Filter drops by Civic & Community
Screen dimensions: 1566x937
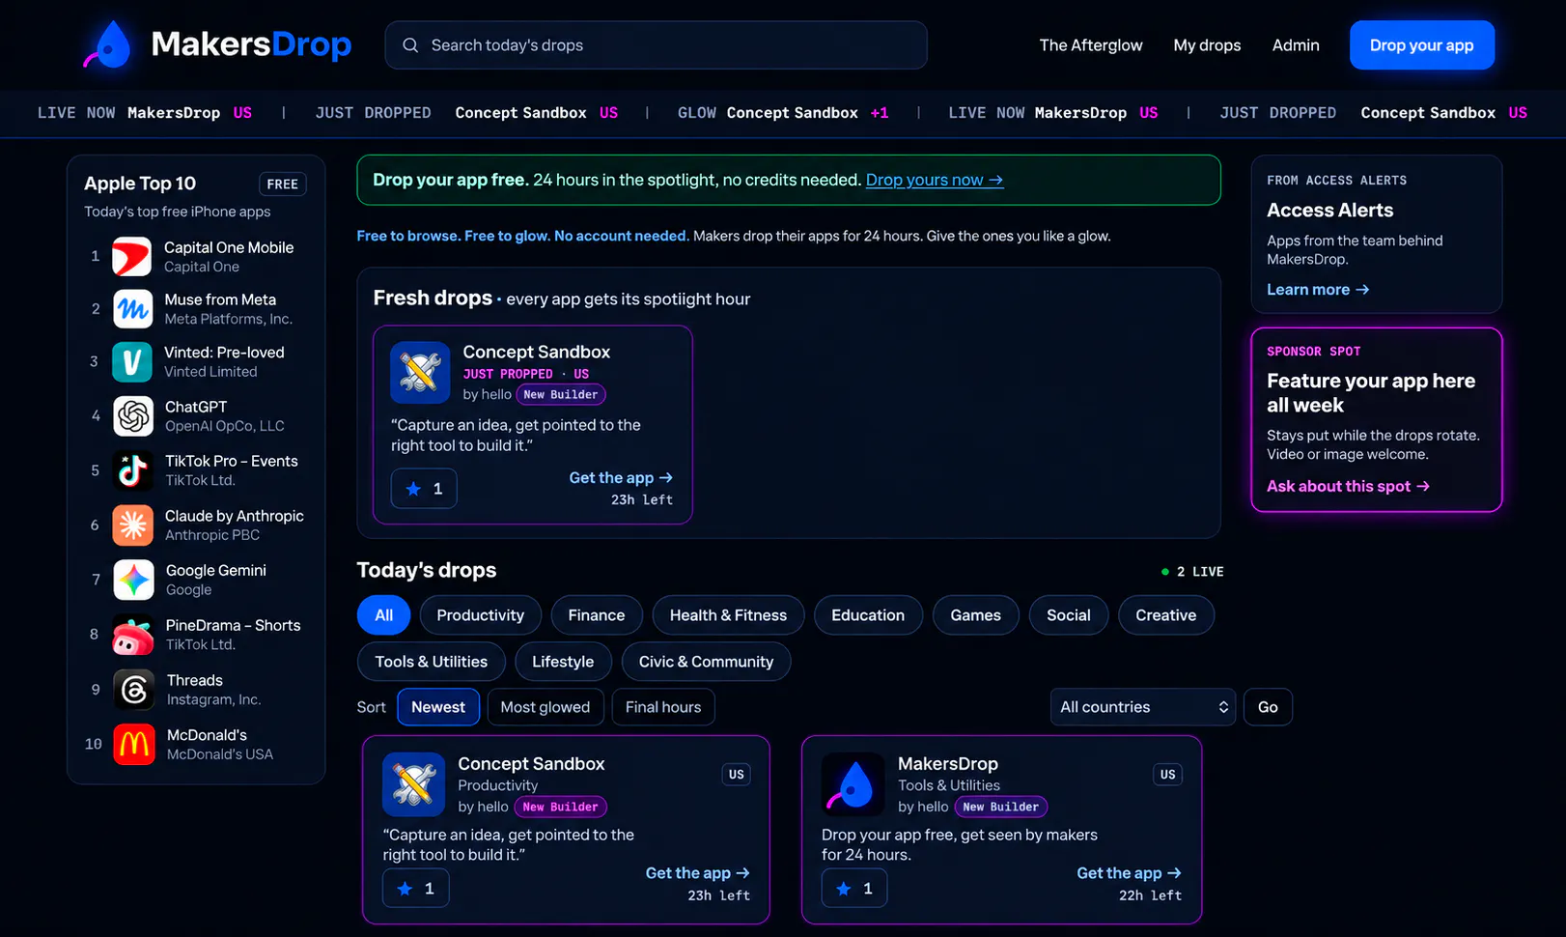(x=707, y=662)
